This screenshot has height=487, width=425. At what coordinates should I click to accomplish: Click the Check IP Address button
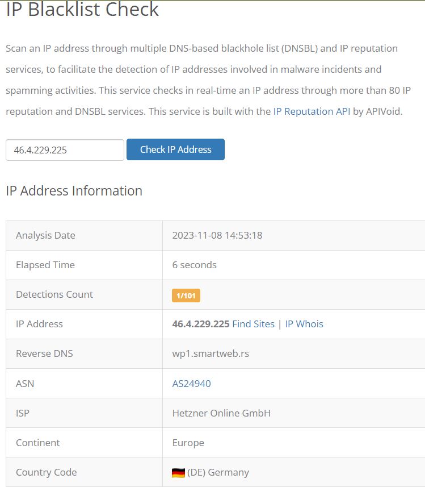(175, 149)
